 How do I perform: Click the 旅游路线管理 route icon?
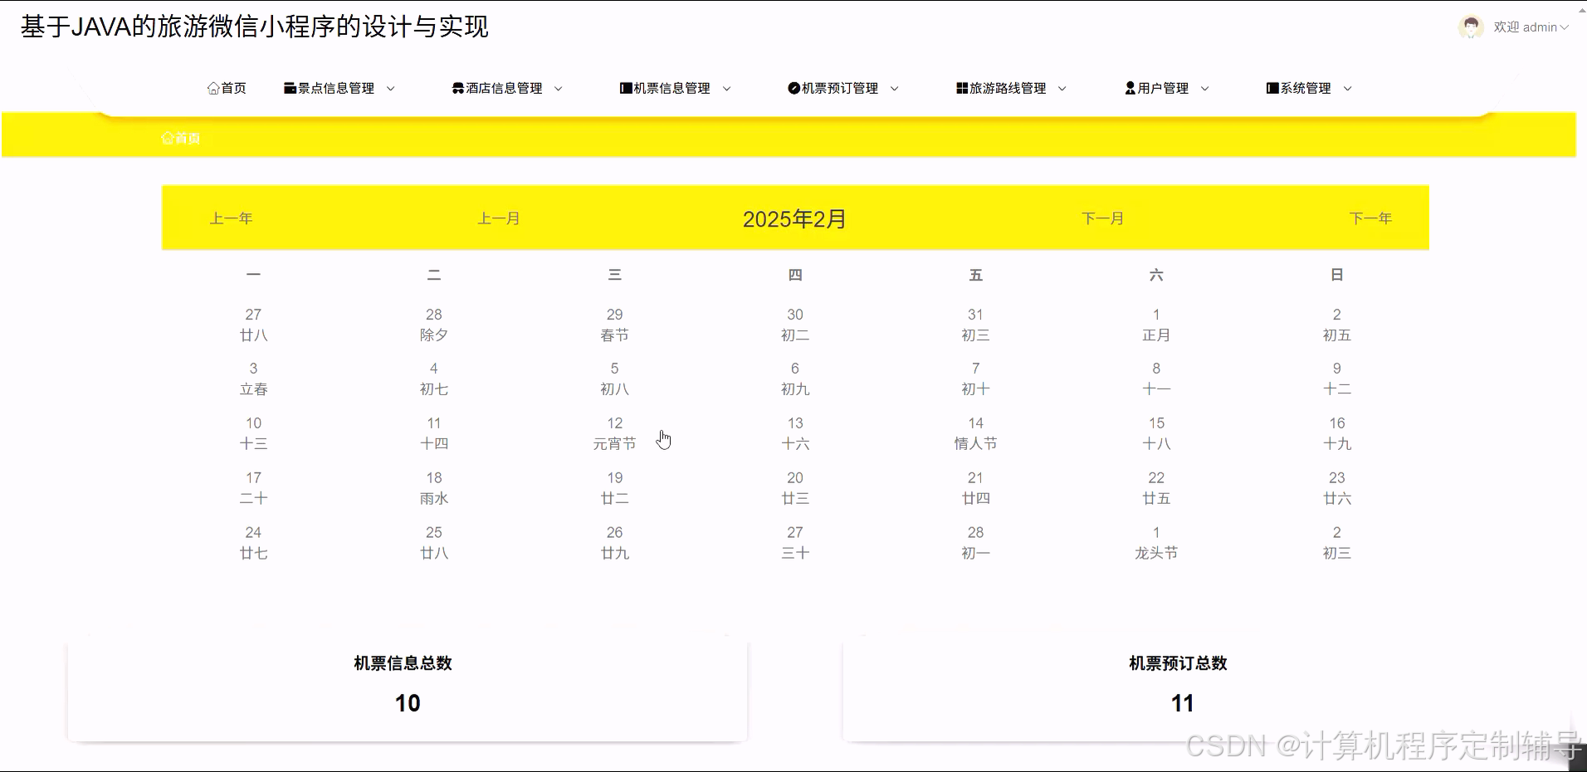tap(960, 87)
